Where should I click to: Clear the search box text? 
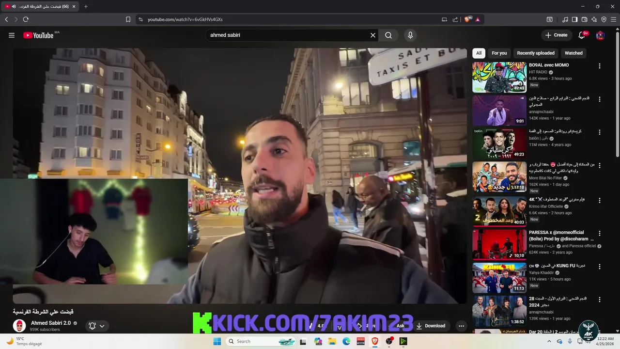(x=373, y=35)
